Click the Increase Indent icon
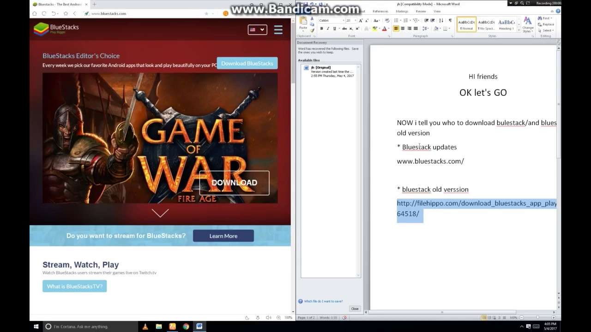 (433, 20)
